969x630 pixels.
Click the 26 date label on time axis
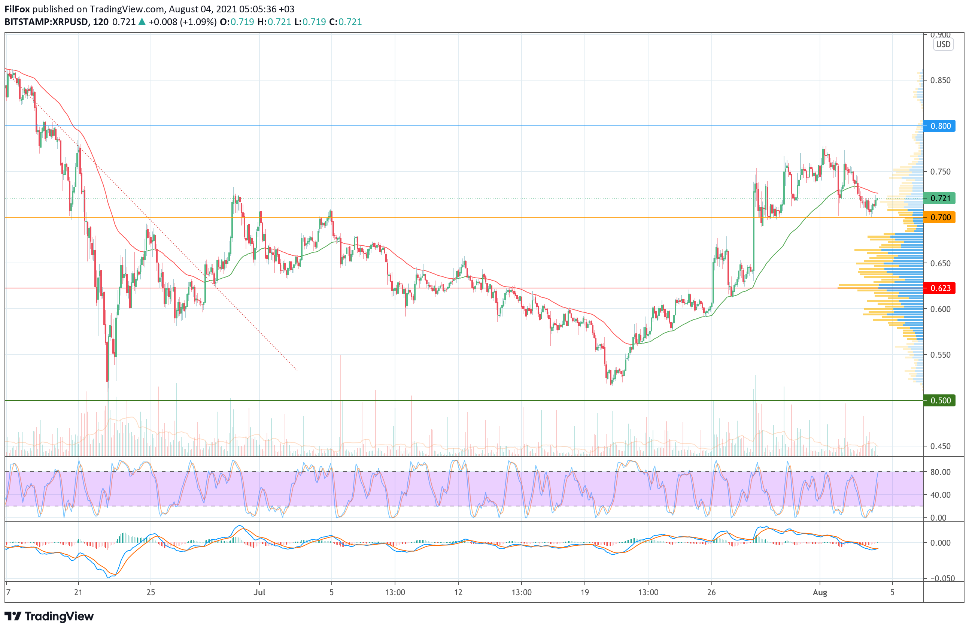pos(711,592)
